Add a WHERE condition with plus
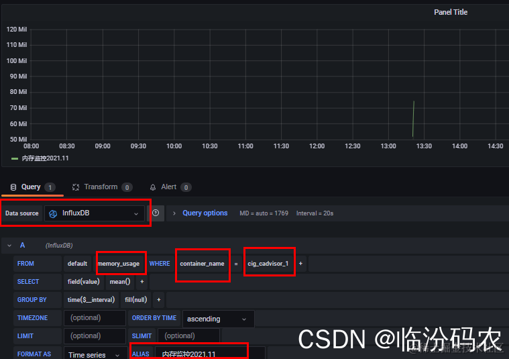Image resolution: width=509 pixels, height=359 pixels. pos(300,264)
